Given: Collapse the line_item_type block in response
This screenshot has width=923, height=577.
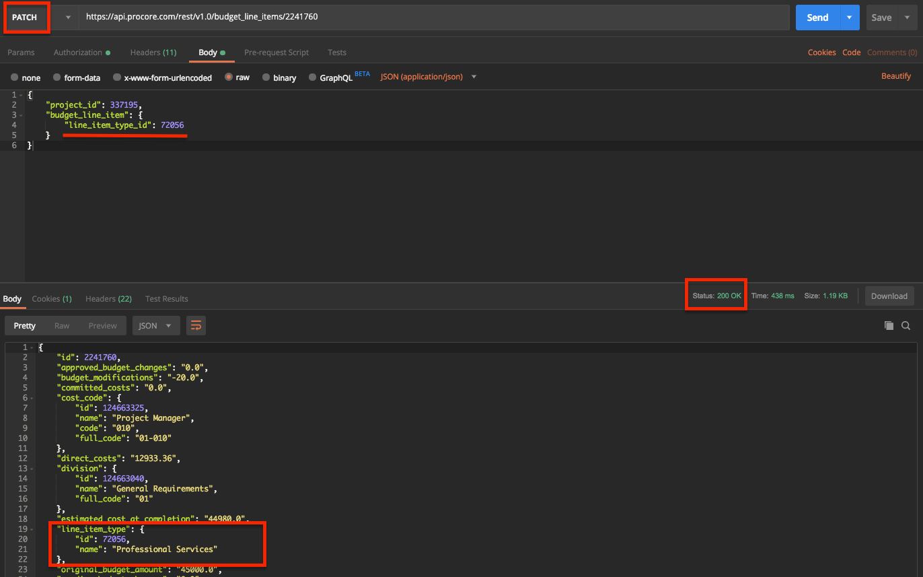Looking at the screenshot, I should pyautogui.click(x=32, y=529).
